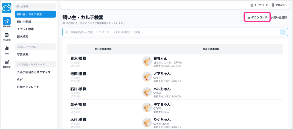This screenshot has width=293, height=130.
Task: Open 写真検索 menu item
Action: coord(23,54)
